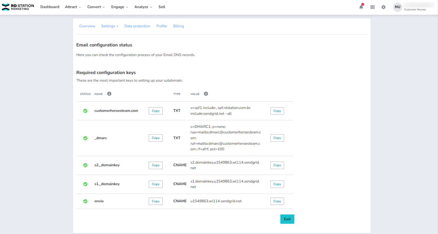Copy the s2._domainkey name

pos(156,165)
